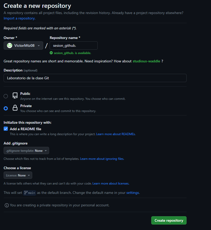Uncheck Add a README file

coord(5,129)
